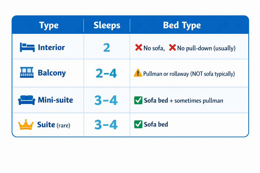
Task: Click the 'Sleeps' column header
Action: [x=107, y=25]
